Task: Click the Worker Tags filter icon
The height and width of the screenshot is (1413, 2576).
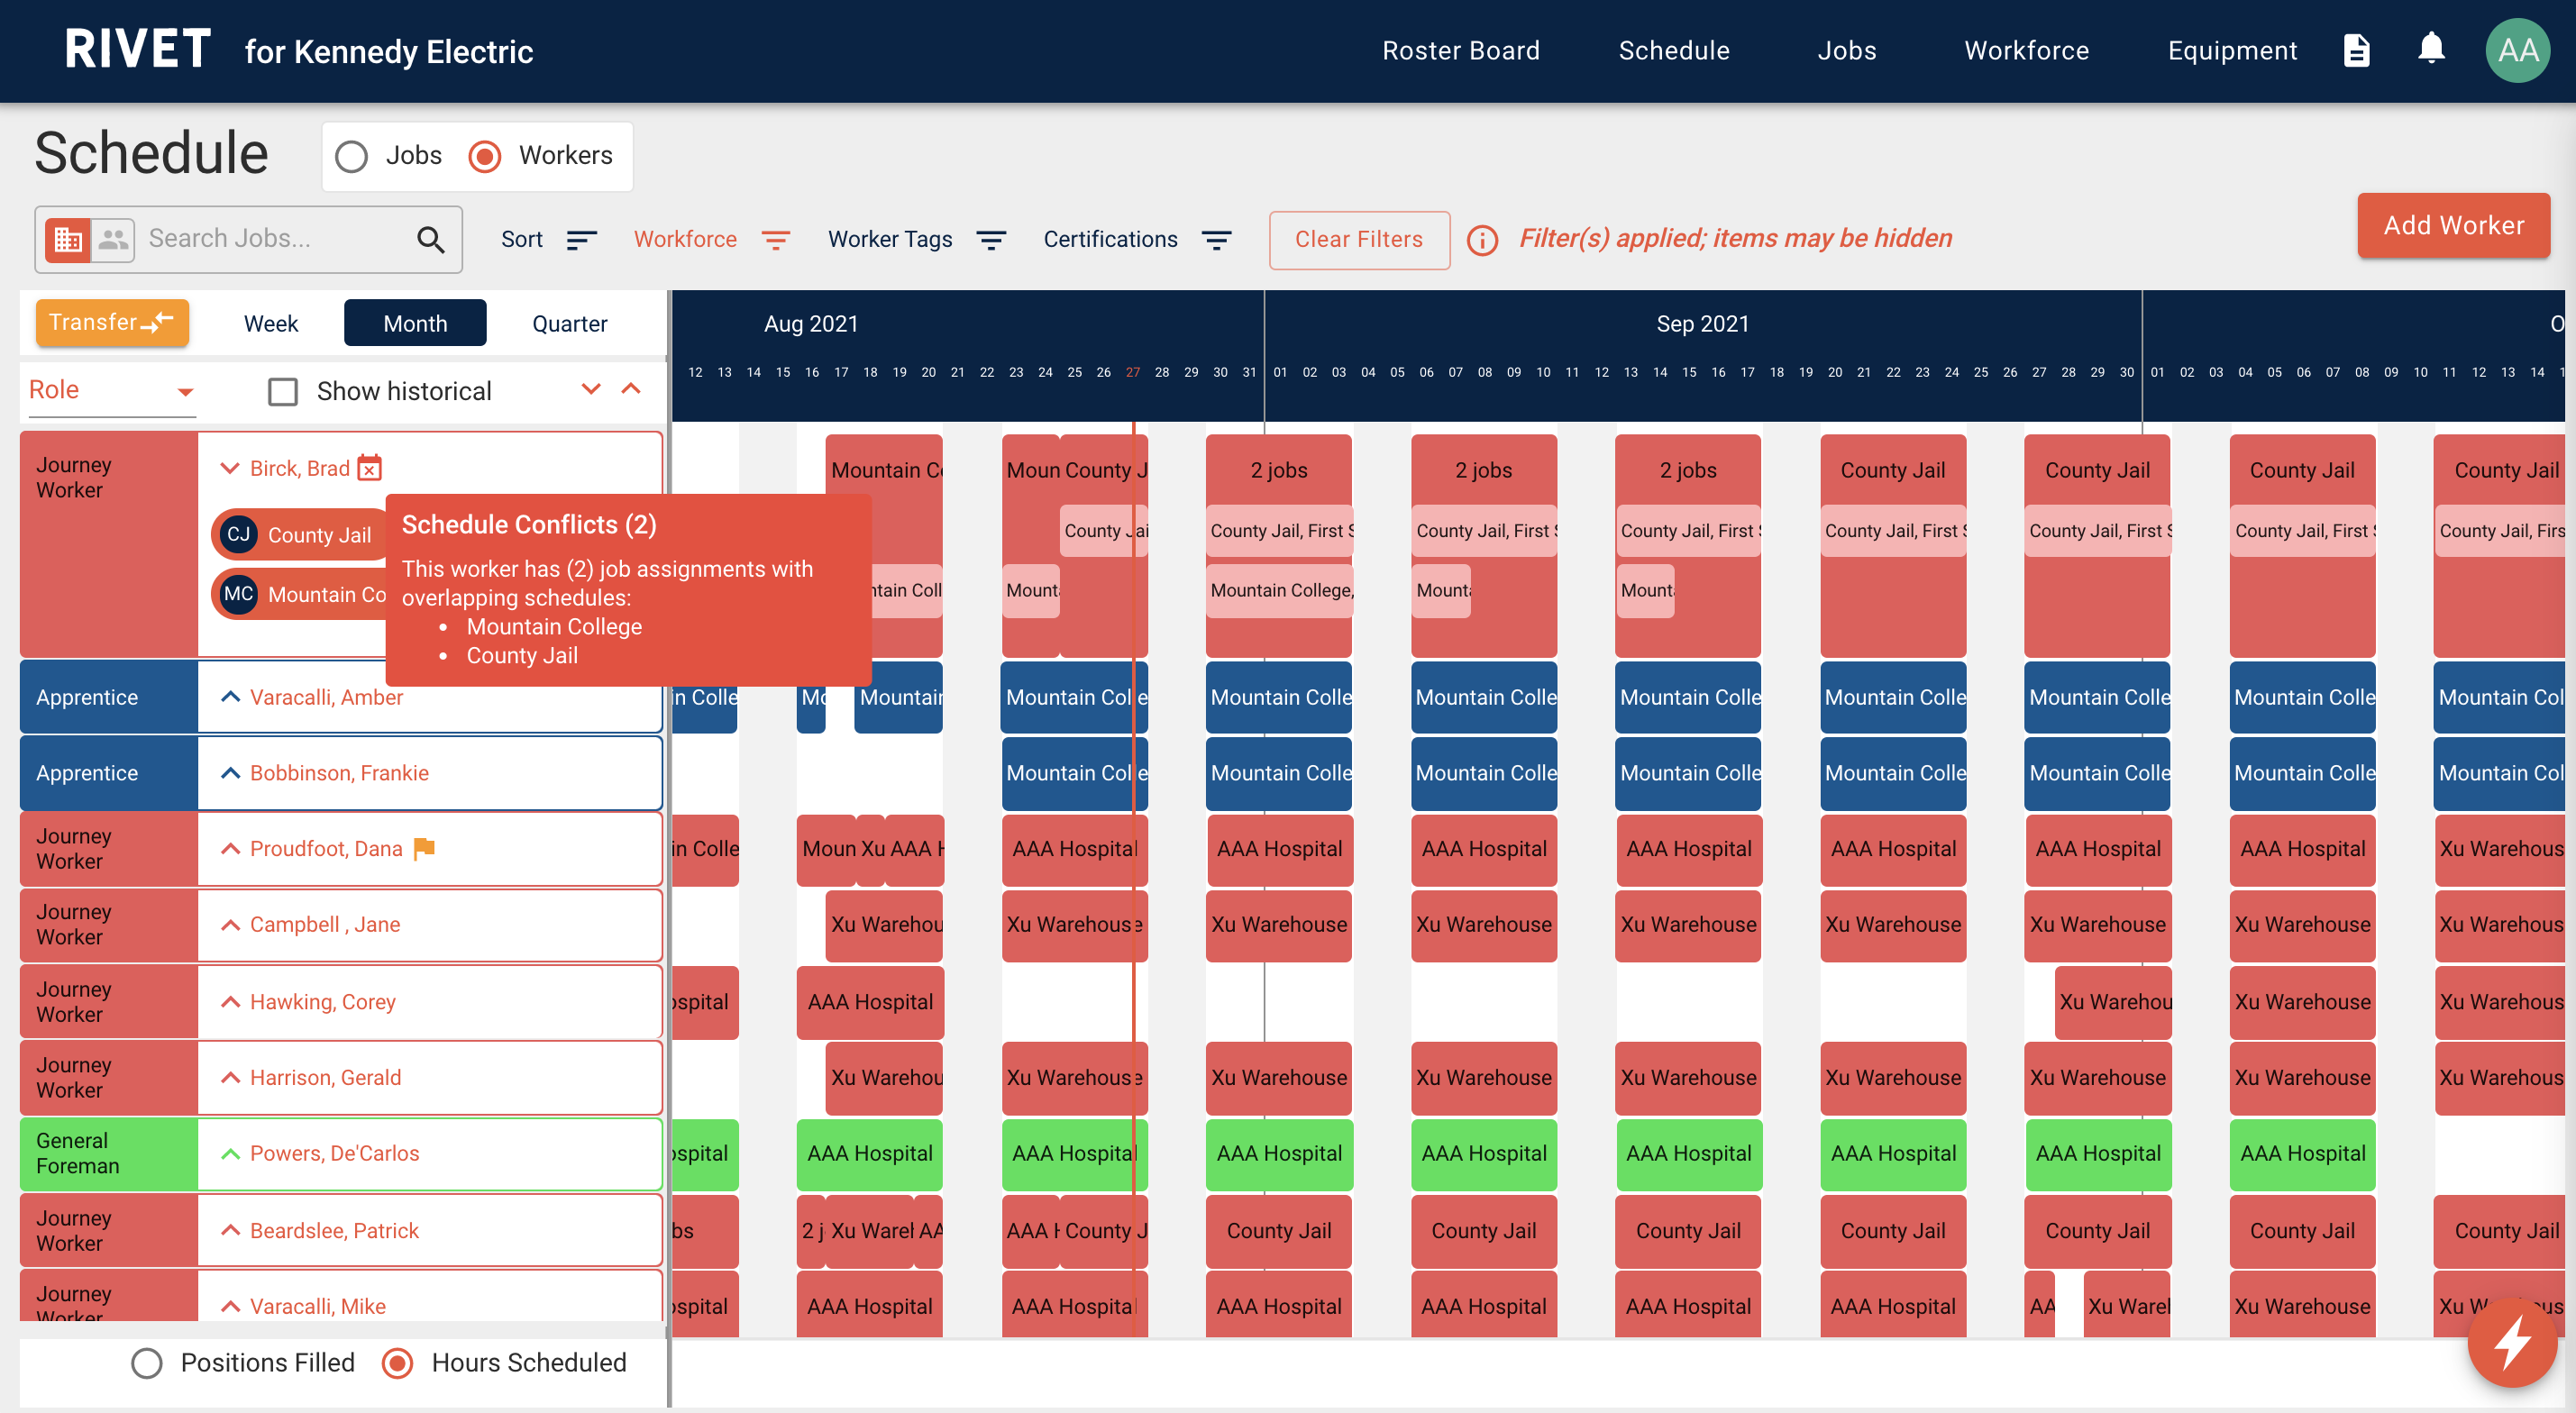Action: pos(991,239)
